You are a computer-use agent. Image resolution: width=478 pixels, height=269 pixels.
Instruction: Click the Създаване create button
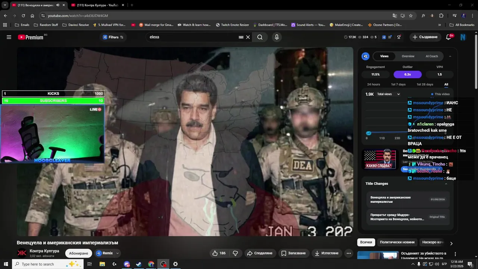(x=425, y=37)
